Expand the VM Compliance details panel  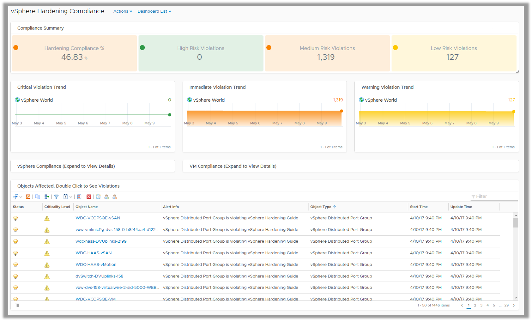(233, 166)
